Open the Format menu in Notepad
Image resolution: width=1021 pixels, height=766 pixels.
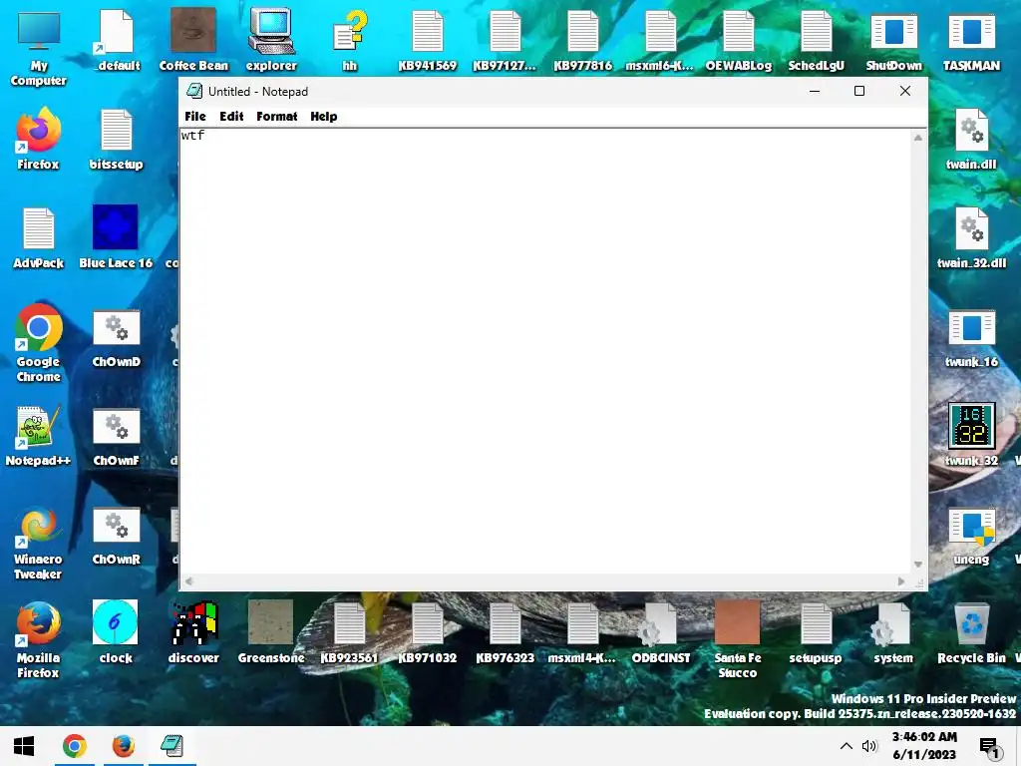click(x=277, y=117)
